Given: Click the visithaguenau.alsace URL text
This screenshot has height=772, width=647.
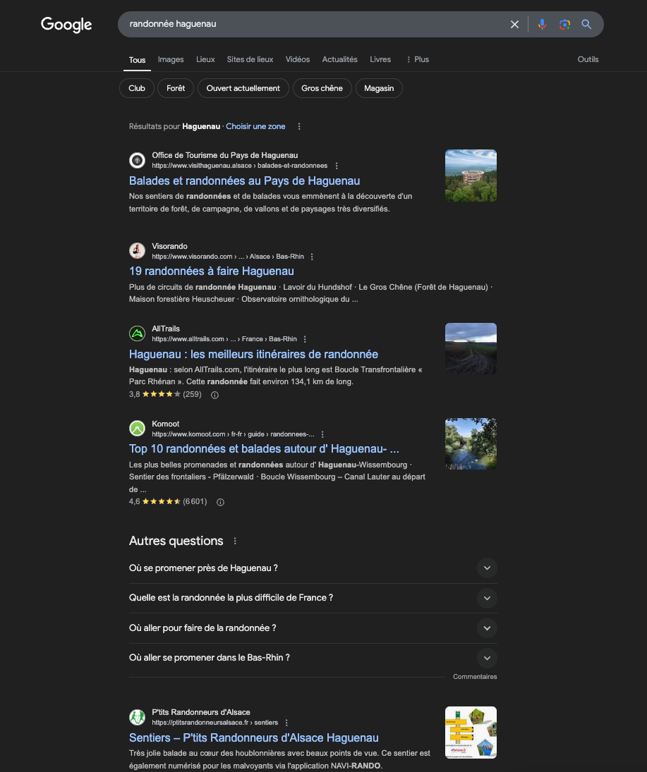Looking at the screenshot, I should 239,166.
